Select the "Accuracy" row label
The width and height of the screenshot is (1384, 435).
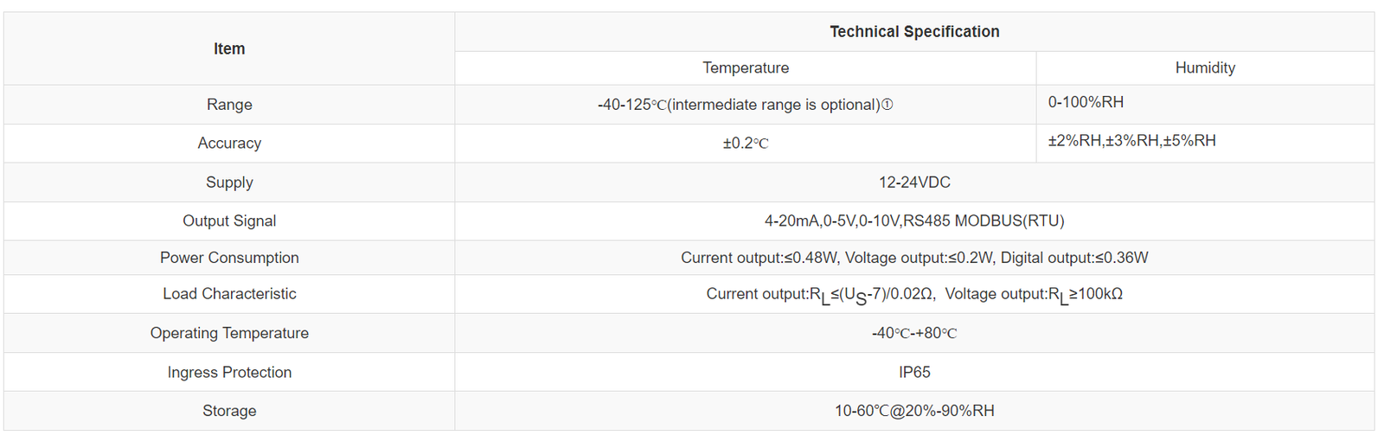[x=229, y=144]
